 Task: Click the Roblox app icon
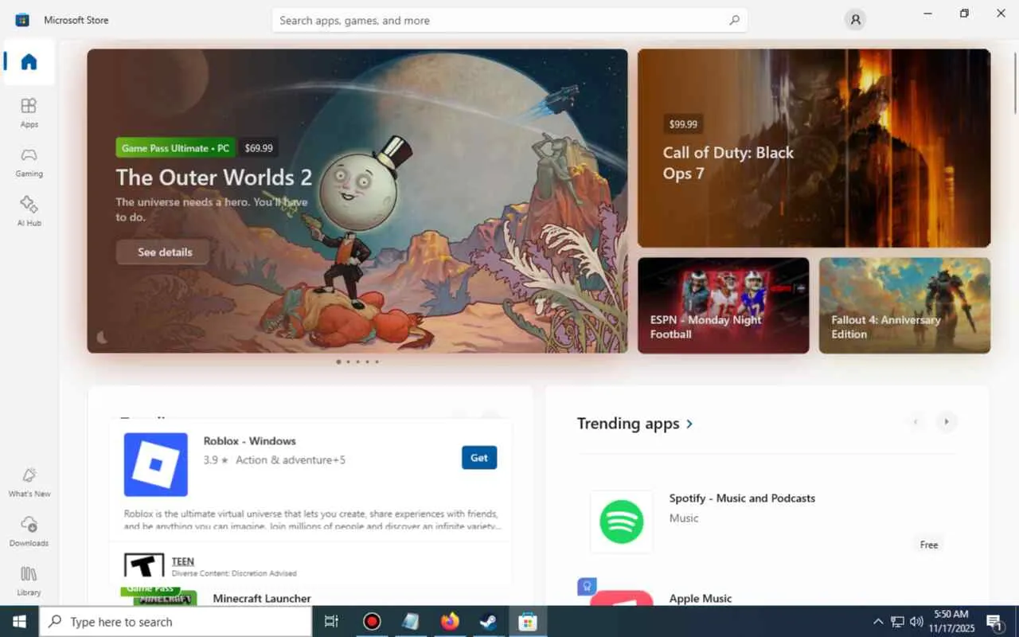pyautogui.click(x=156, y=464)
